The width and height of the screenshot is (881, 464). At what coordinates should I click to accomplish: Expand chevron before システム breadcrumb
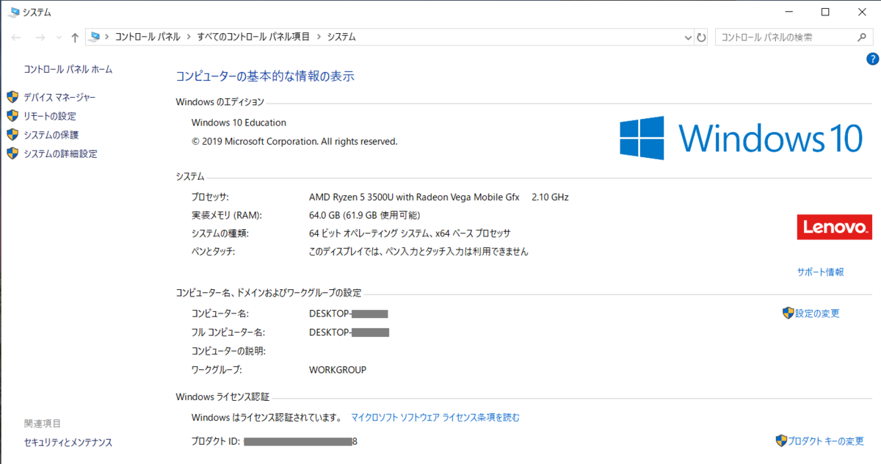coord(319,37)
